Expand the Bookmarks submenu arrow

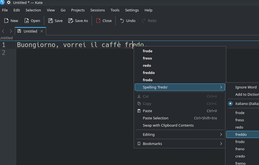221,144
